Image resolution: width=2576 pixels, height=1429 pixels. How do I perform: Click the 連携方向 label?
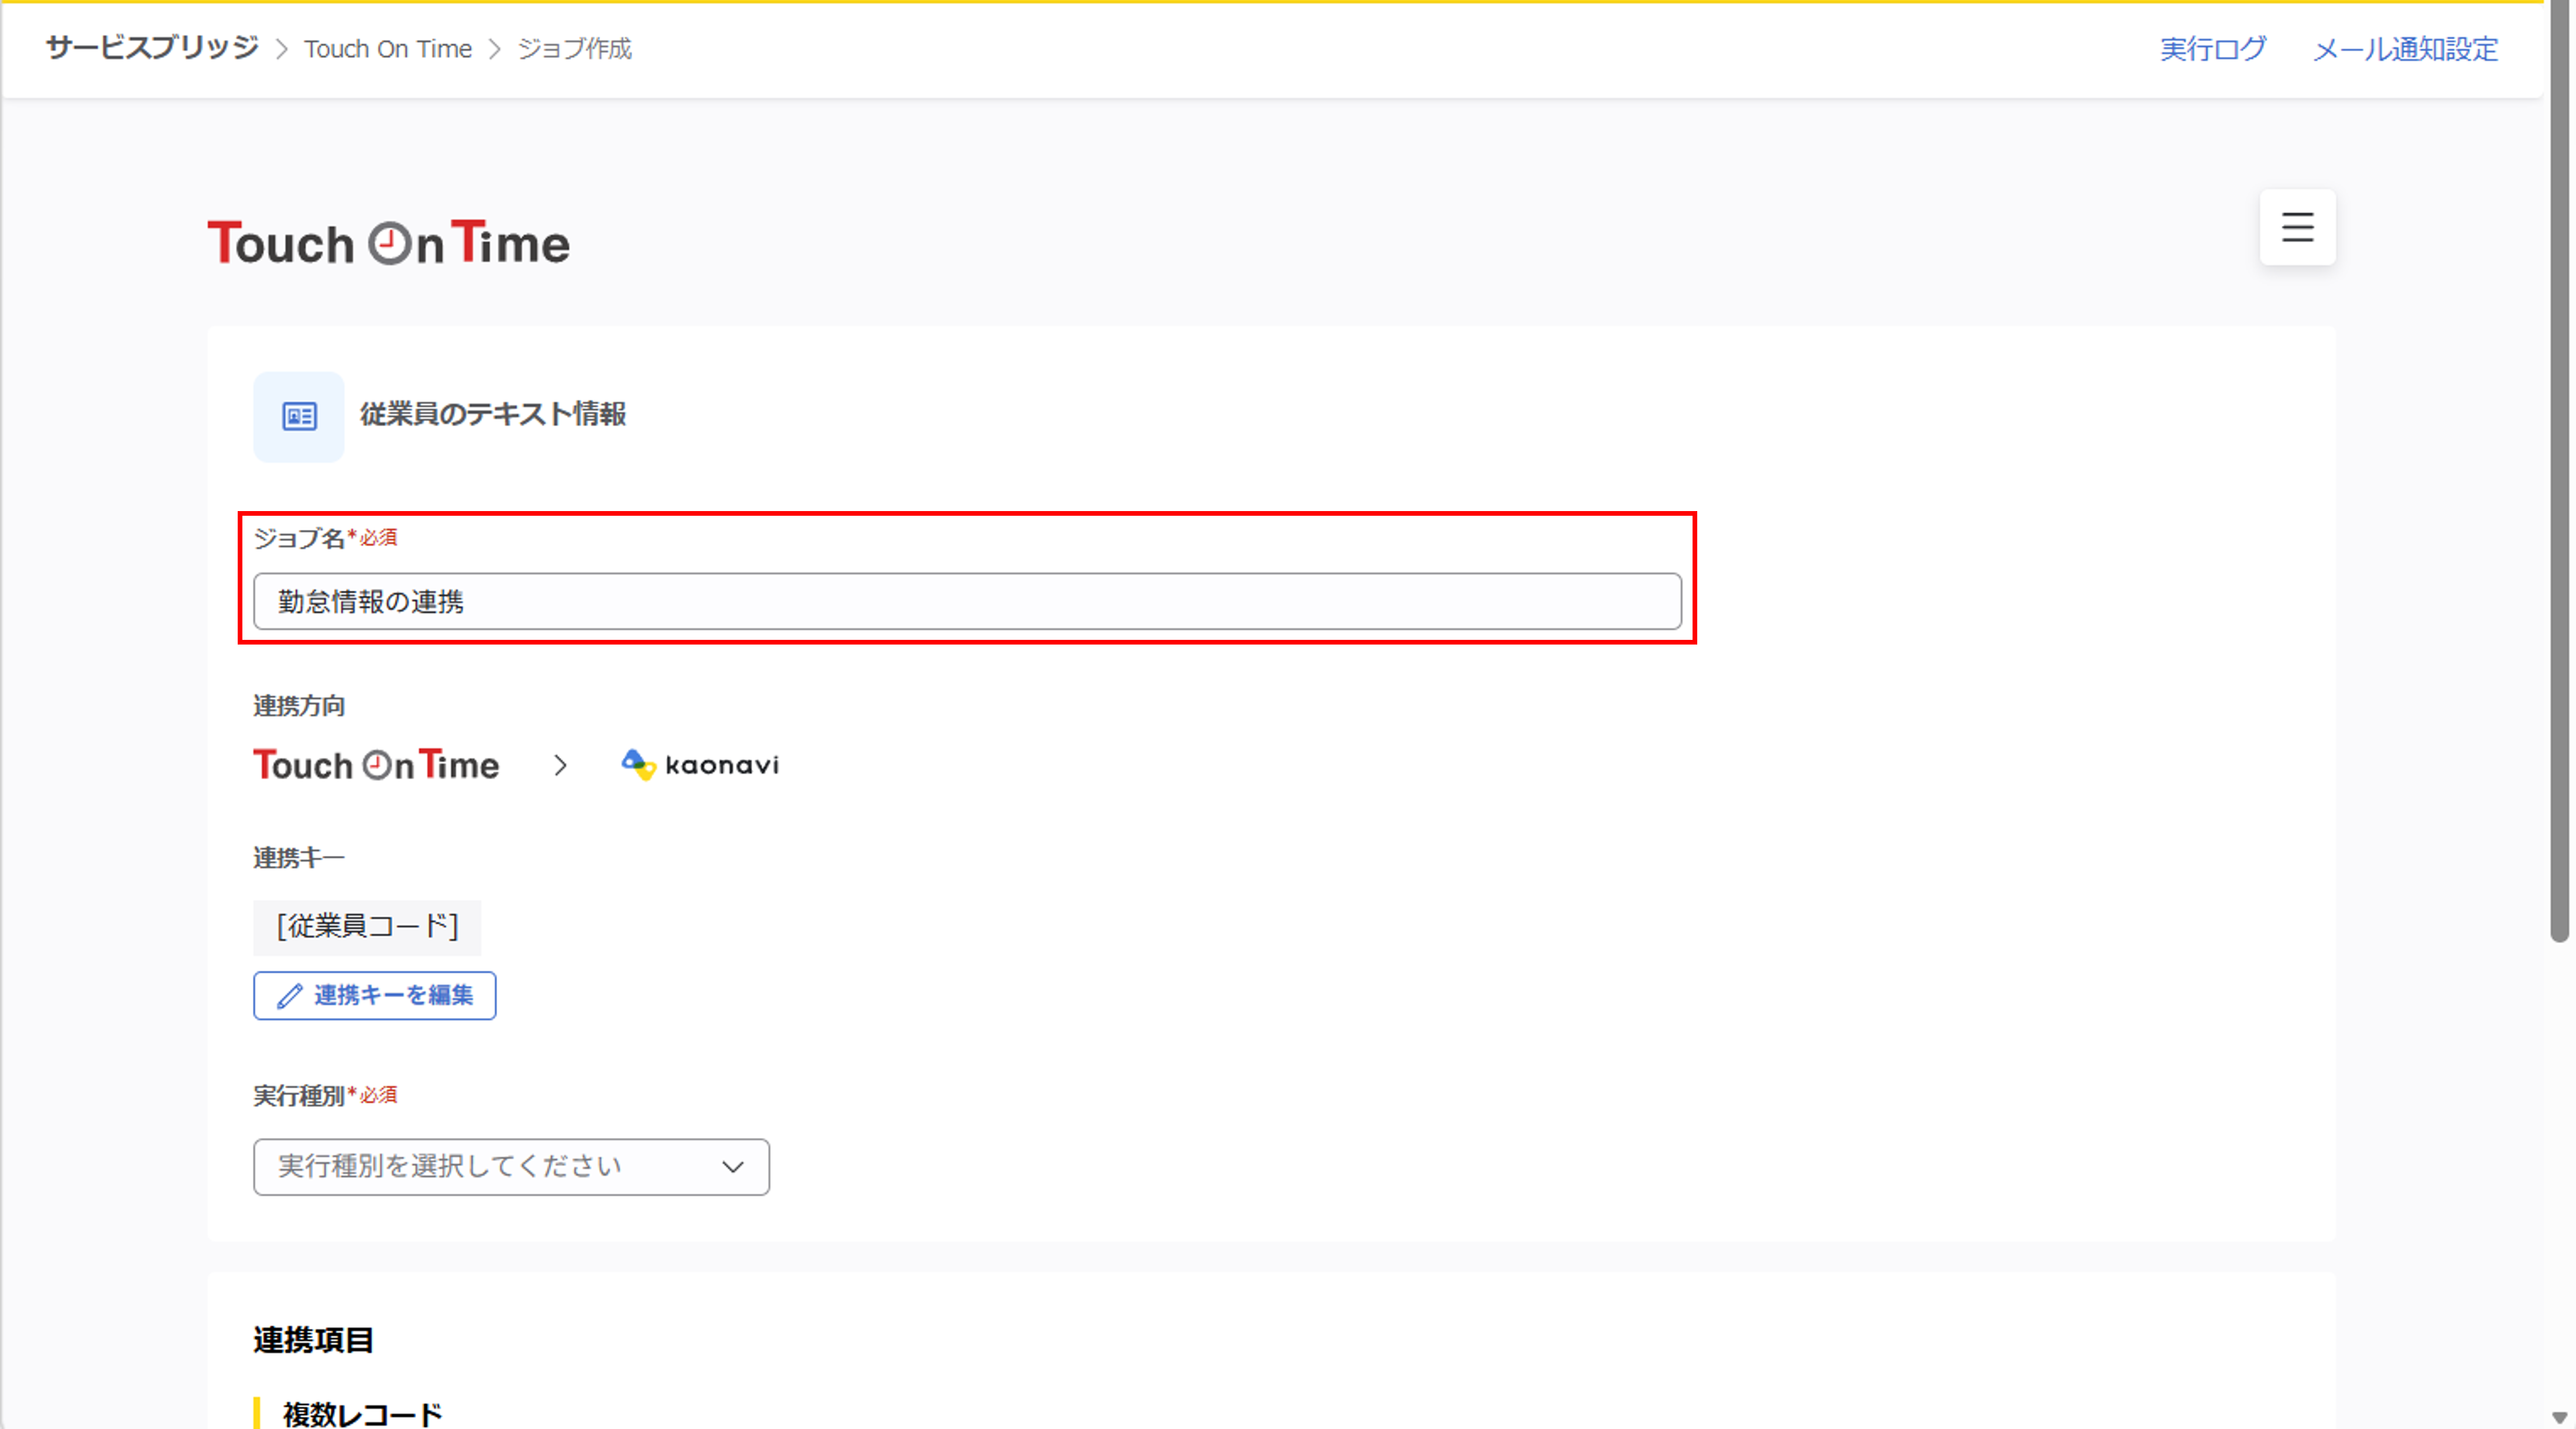(299, 706)
